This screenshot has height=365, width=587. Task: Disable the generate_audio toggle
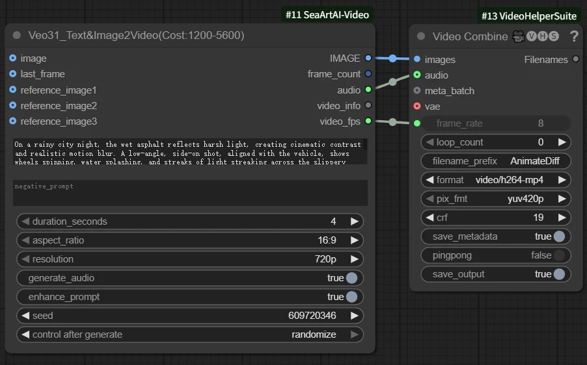tap(351, 278)
